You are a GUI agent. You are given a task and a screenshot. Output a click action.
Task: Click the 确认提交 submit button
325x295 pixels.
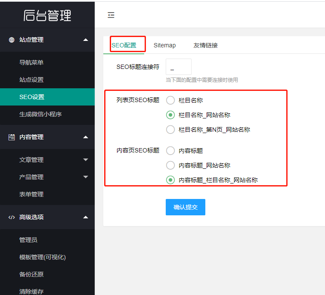click(x=186, y=207)
